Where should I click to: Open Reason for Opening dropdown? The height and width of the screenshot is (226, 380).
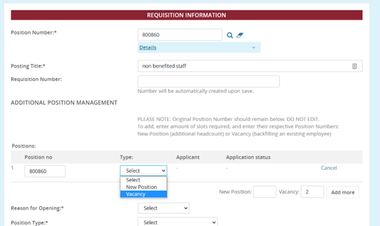click(164, 208)
